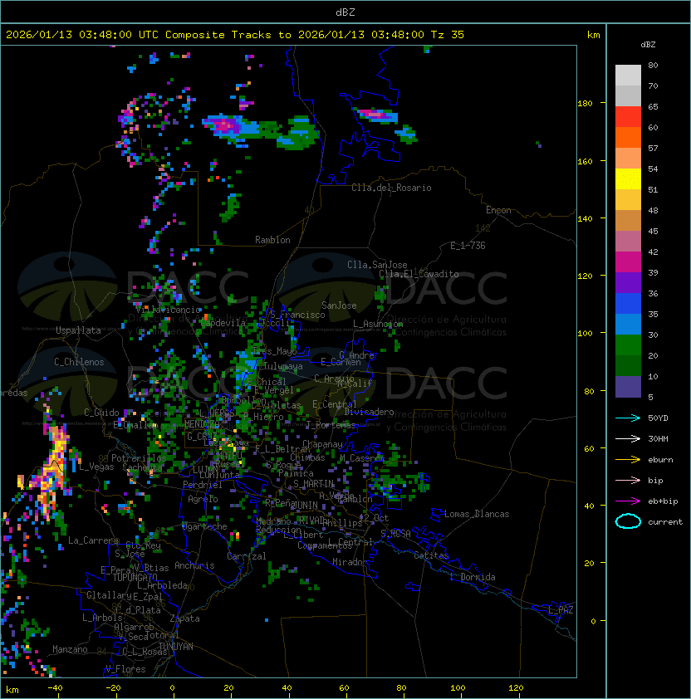Click the '140' tick on the vertical axis
The image size is (691, 699).
tap(585, 219)
